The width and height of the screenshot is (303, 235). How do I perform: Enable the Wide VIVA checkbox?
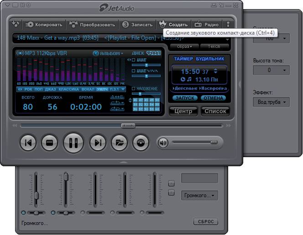point(133,71)
